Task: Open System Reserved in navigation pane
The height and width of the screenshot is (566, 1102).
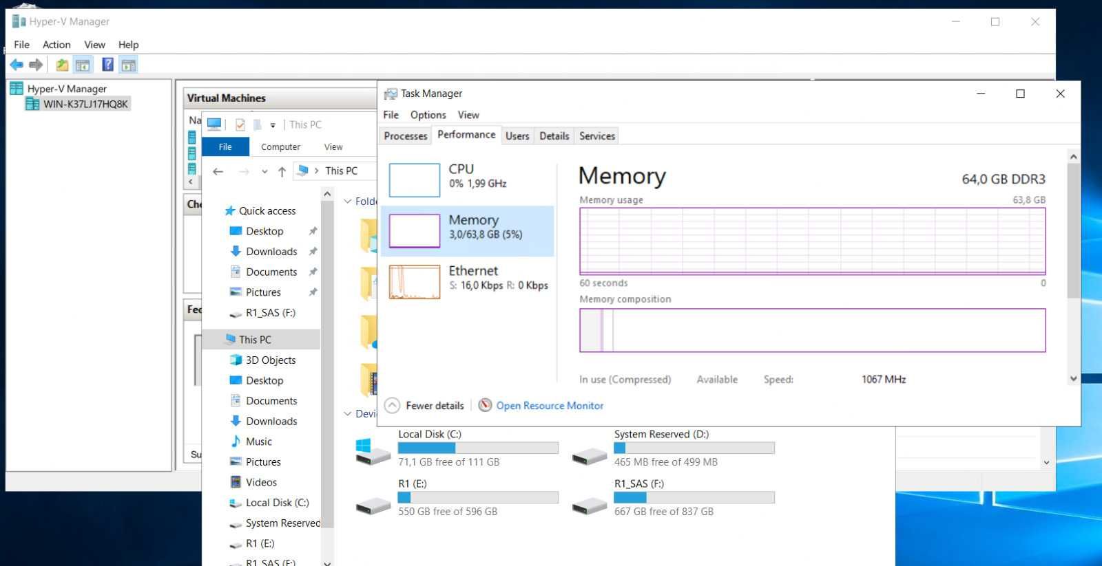Action: [282, 523]
